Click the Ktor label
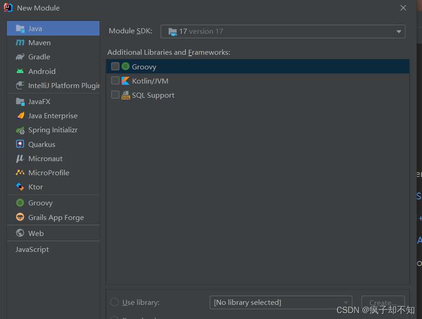 pos(36,187)
